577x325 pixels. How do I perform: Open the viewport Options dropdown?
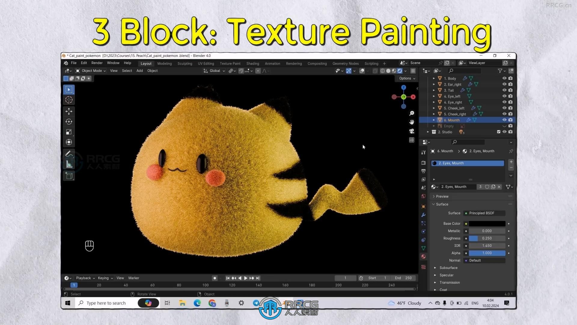tap(407, 78)
